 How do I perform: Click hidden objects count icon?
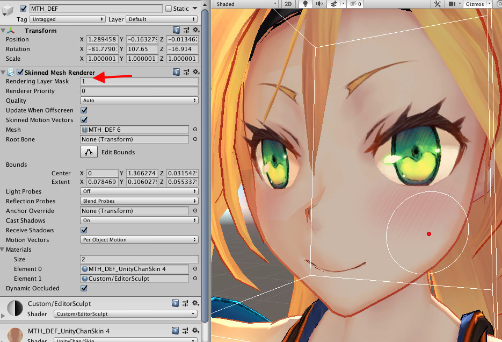(x=355, y=4)
